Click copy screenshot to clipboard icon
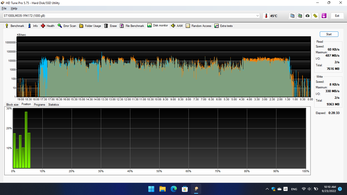 point(300,16)
